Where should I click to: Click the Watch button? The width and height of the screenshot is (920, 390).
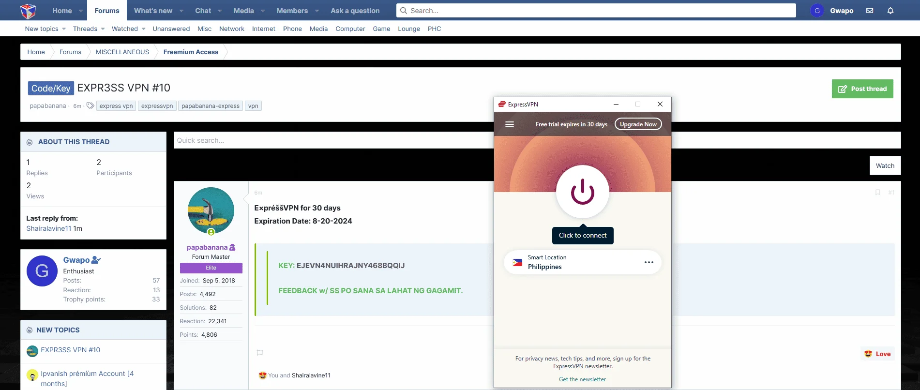(885, 165)
